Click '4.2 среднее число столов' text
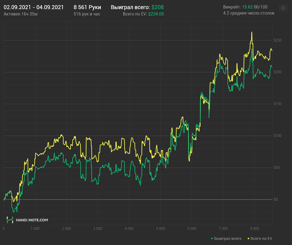292x245 pixels. pos(249,13)
